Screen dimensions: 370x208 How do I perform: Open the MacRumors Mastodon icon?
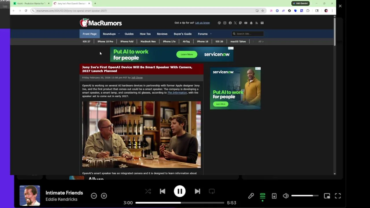pos(240,23)
